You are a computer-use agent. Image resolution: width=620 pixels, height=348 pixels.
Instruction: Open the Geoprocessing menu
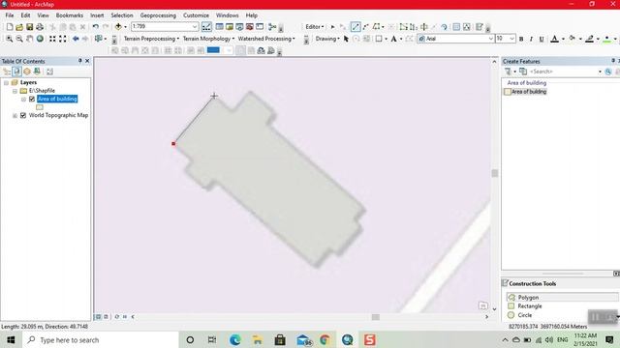[158, 15]
